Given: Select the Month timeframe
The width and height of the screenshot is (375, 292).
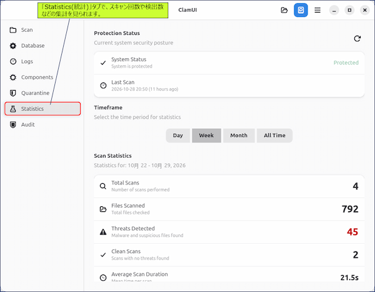Looking at the screenshot, I should point(239,136).
